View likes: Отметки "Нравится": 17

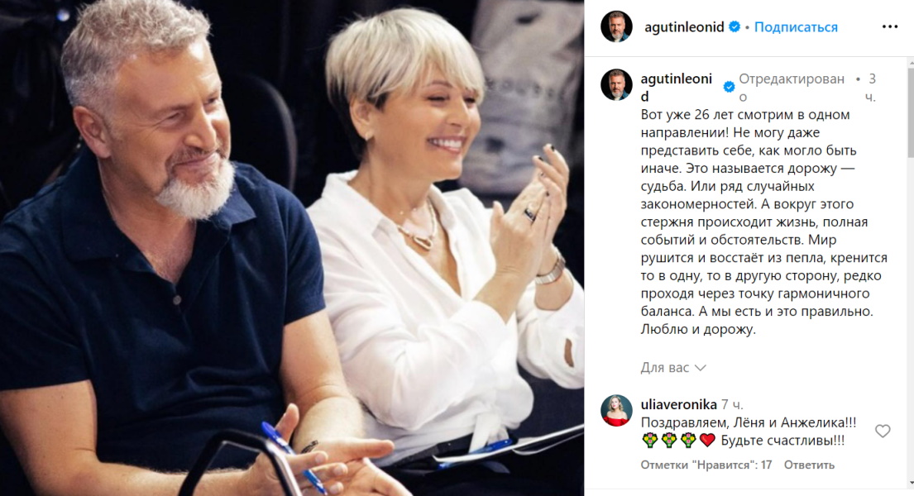point(706,465)
